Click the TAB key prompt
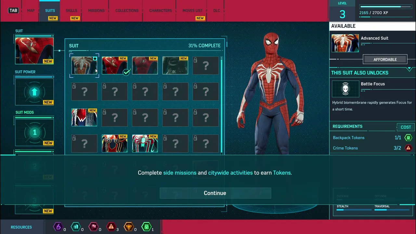Screen dimensions: 416x234 13,10
